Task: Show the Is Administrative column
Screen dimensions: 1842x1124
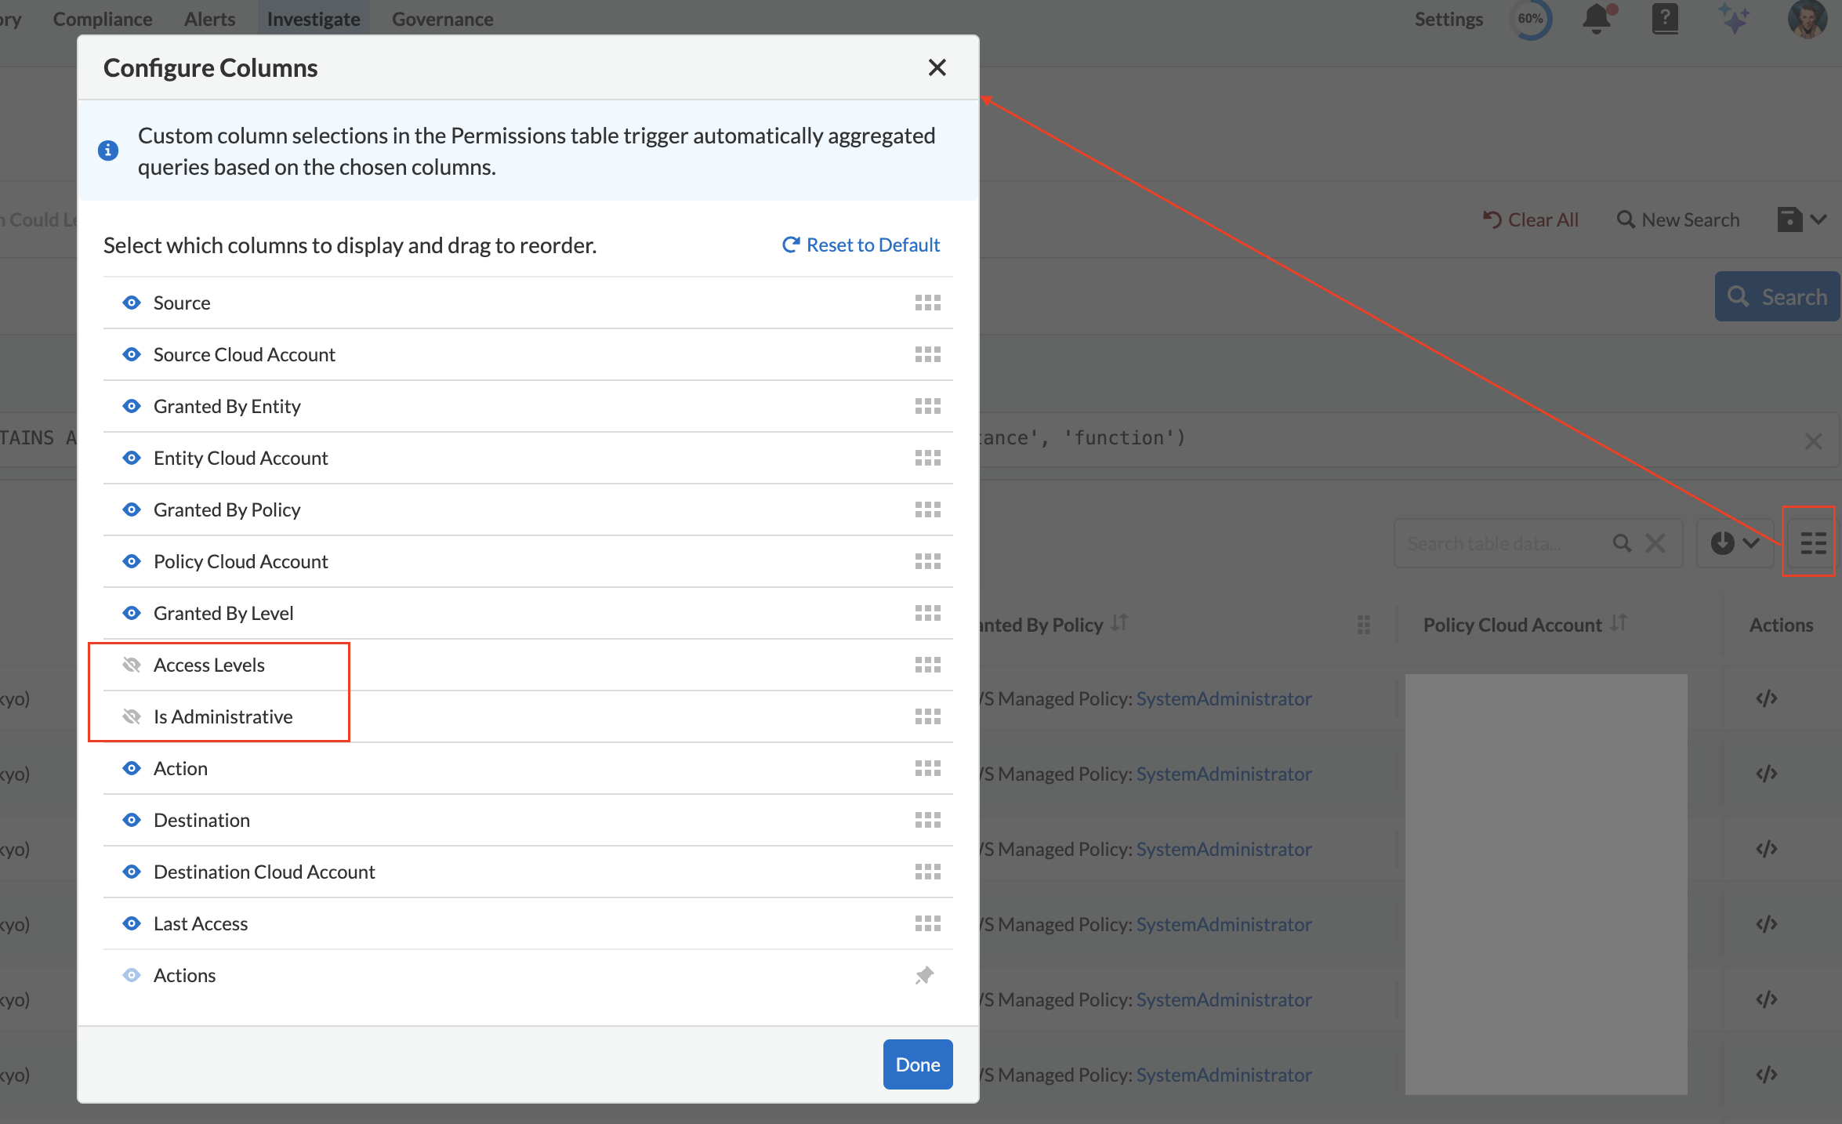Action: coord(132,716)
